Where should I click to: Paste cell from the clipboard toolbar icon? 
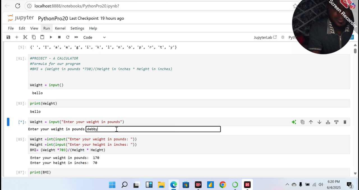42,37
